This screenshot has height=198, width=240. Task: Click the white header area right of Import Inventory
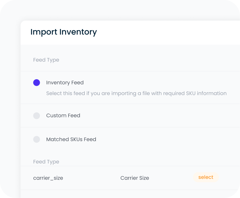point(170,32)
